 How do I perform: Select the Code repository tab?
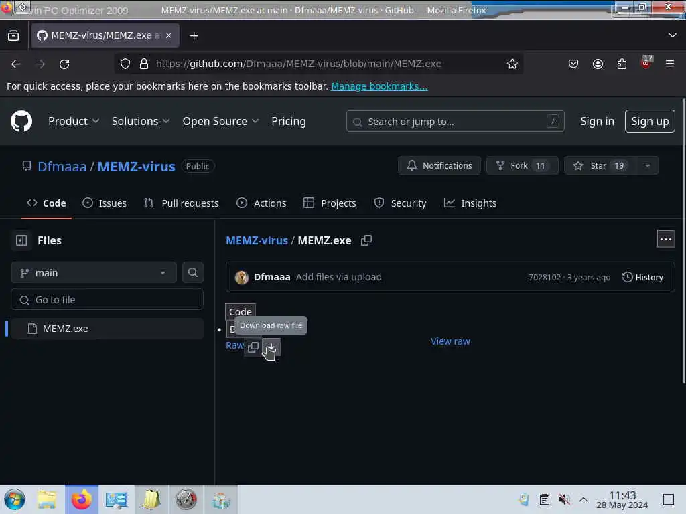point(46,203)
